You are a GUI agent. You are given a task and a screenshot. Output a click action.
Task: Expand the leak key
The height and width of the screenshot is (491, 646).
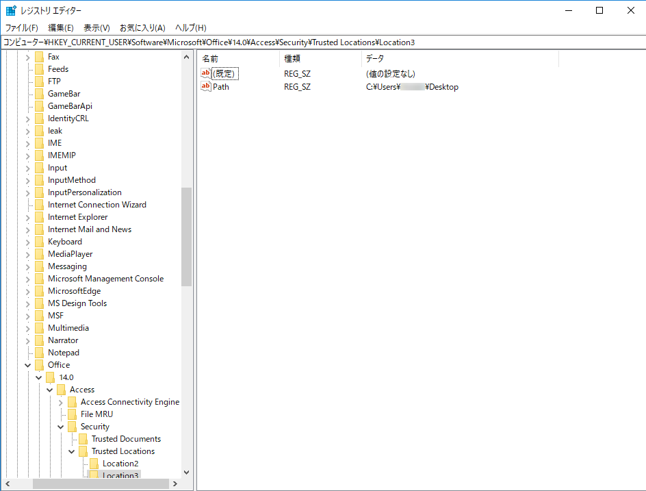pos(27,131)
